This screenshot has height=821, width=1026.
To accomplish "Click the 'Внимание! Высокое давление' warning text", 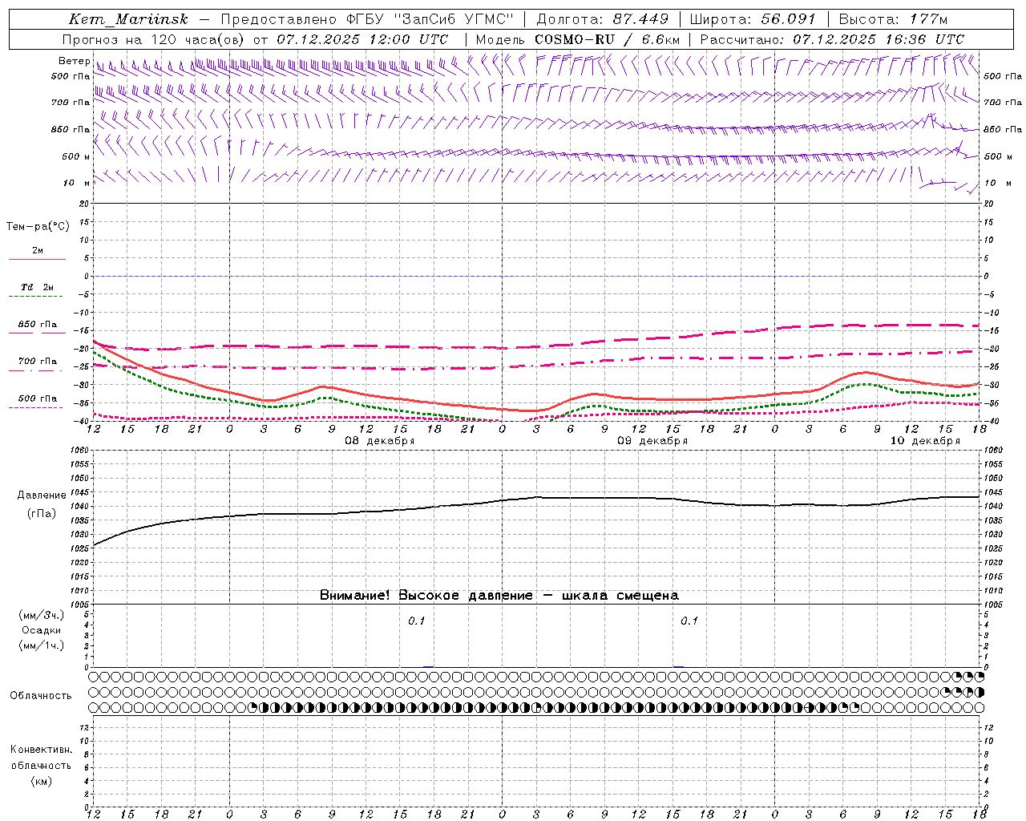I will point(426,596).
